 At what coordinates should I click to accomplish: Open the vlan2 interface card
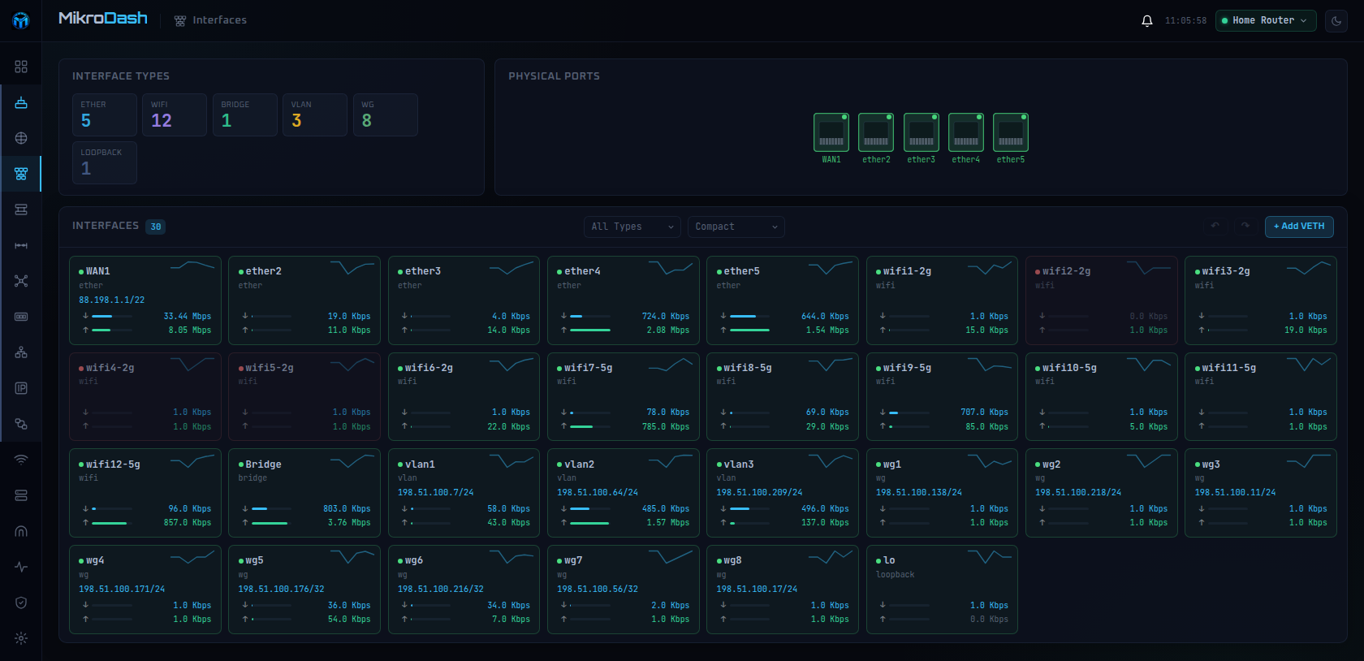point(624,494)
